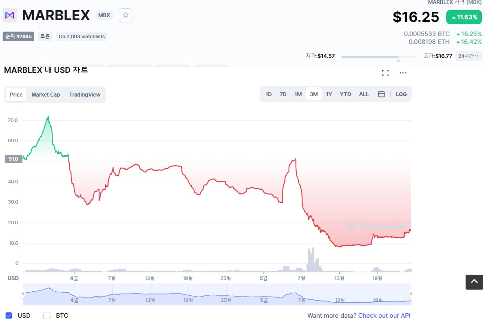Click the scroll-to-top arrow button
Viewport: 484px width, 319px height.
click(474, 282)
